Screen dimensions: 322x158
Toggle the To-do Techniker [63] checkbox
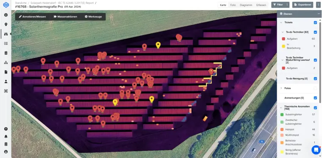pyautogui.click(x=315, y=32)
